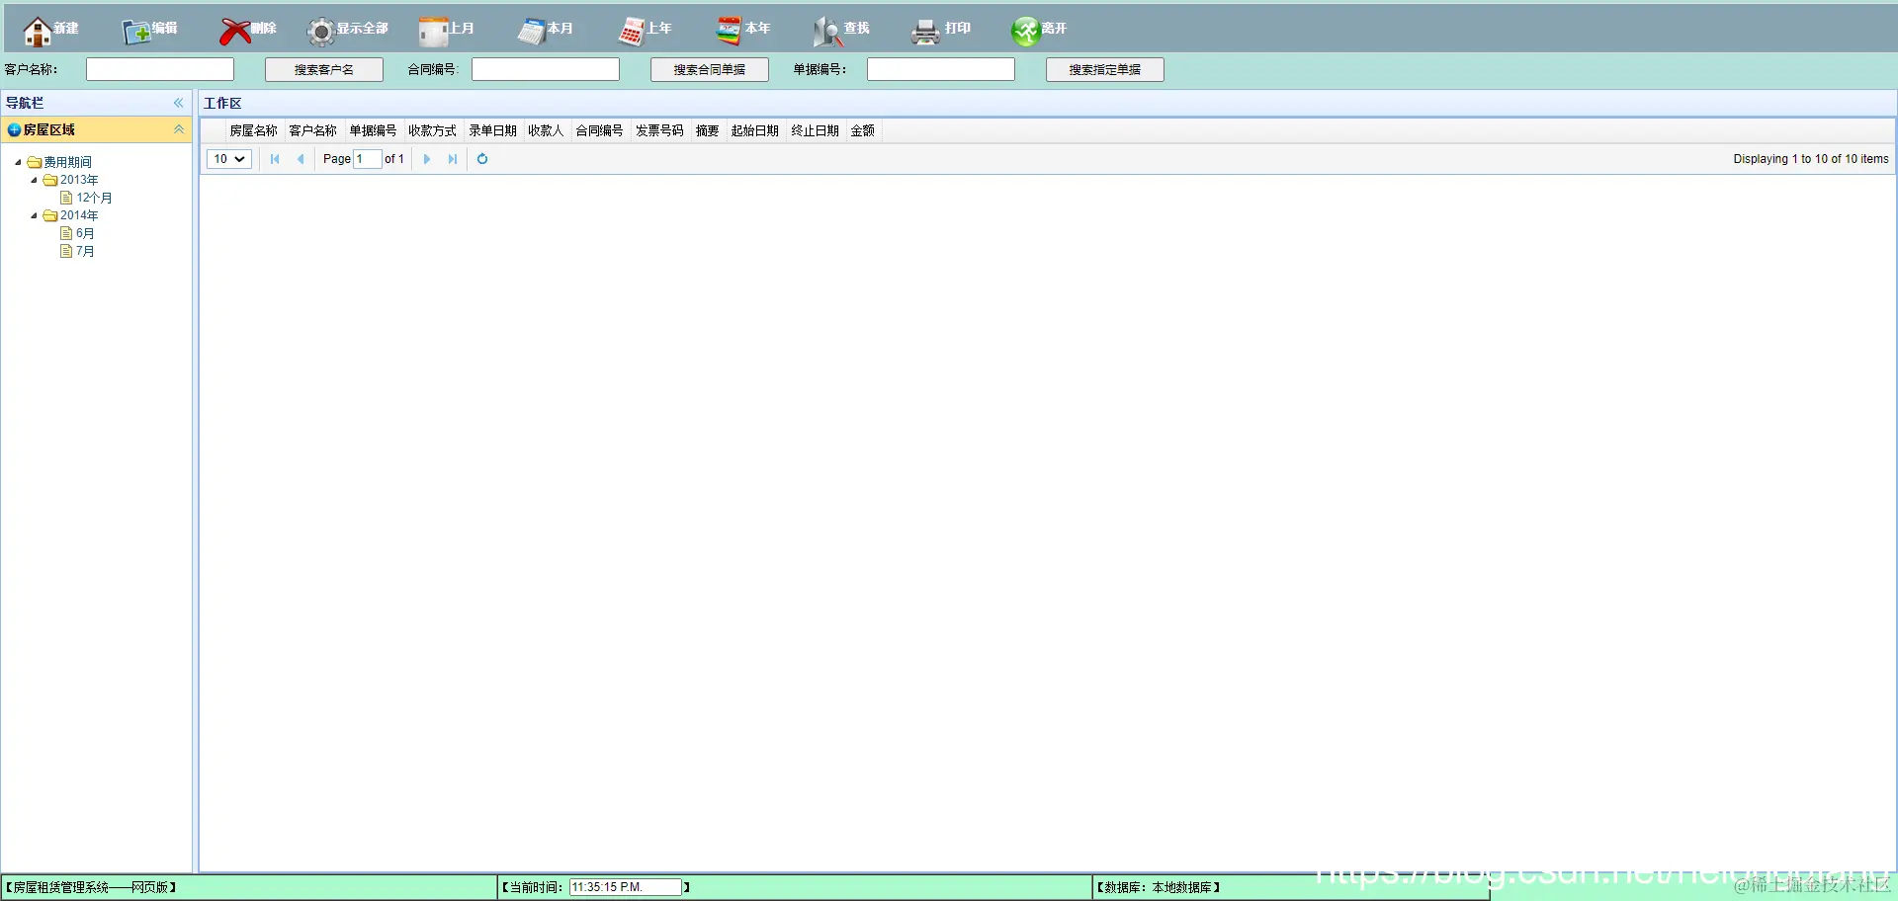Click the green 离开 (Exit) icon
The height and width of the screenshot is (901, 1898).
click(x=1025, y=32)
